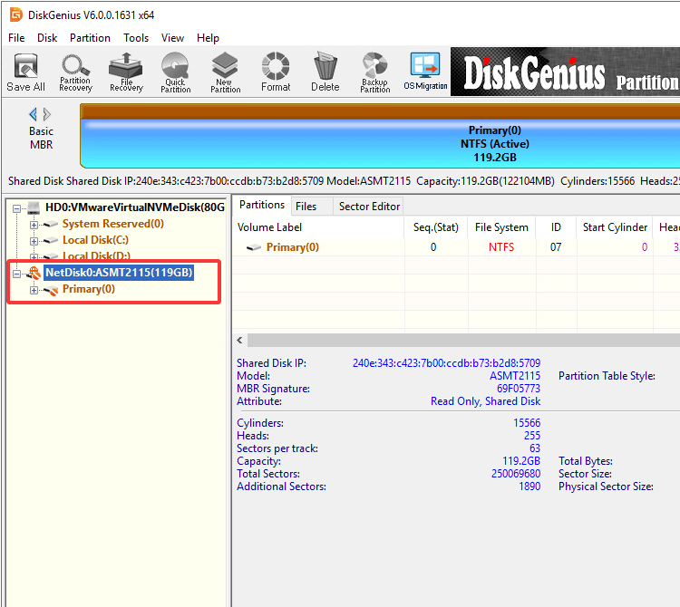
Task: Switch to the Files tab
Action: pyautogui.click(x=306, y=206)
